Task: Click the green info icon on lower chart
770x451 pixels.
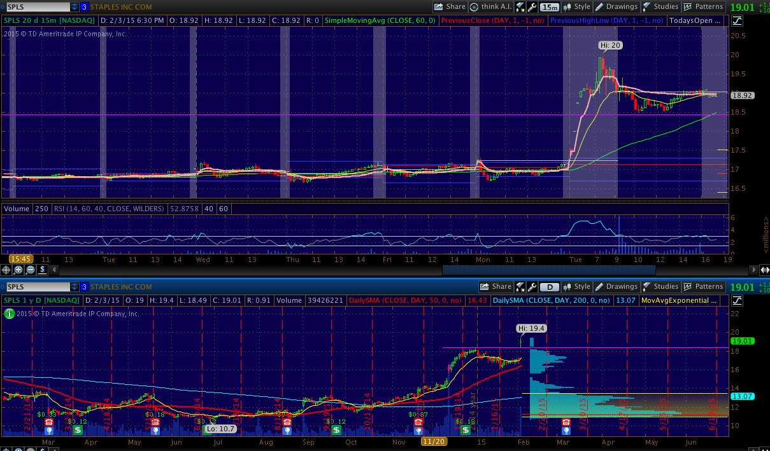Action: pos(9,313)
